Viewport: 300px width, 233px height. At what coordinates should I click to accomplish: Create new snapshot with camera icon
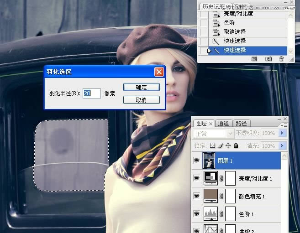(268, 59)
